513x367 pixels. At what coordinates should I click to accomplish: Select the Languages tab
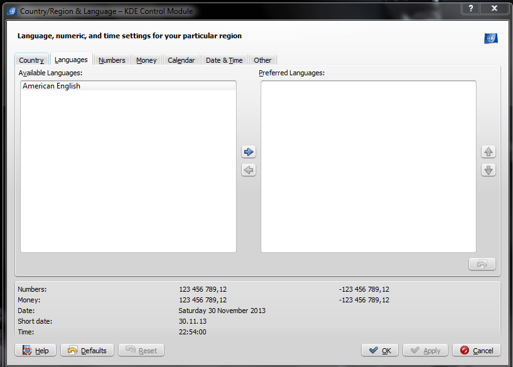(72, 60)
